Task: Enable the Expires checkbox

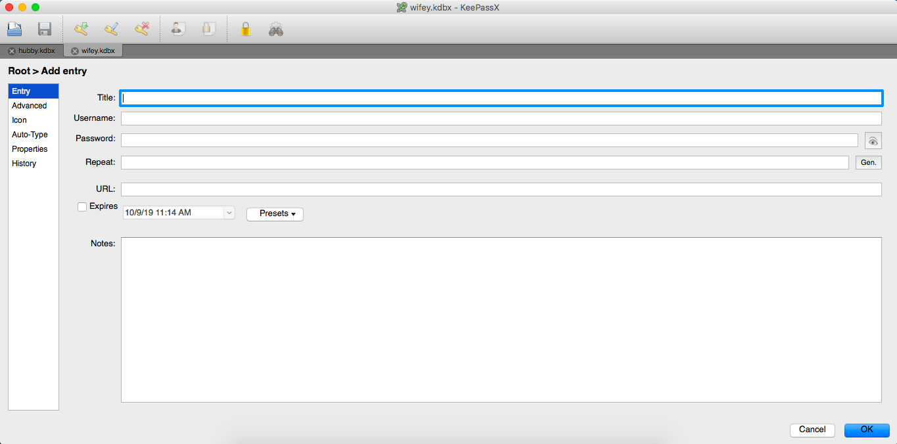Action: pyautogui.click(x=82, y=207)
